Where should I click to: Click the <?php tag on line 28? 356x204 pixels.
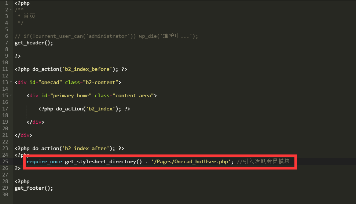(x=22, y=182)
